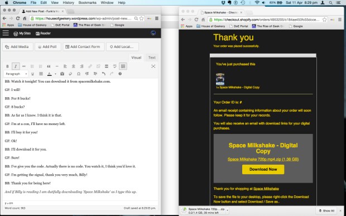Align text center in editor
Screen dimensions: 346x216
74,66
